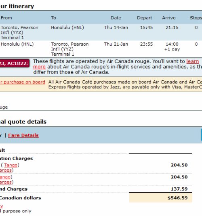Image resolution: width=202 pixels, height=216 pixels.
Task: Open the Fare Details link
Action: (23, 135)
